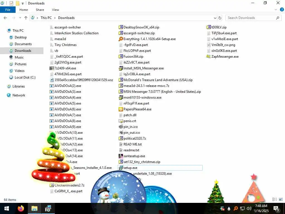The width and height of the screenshot is (285, 214).
Task: Open the Everything search tray icon
Action: 236,208
